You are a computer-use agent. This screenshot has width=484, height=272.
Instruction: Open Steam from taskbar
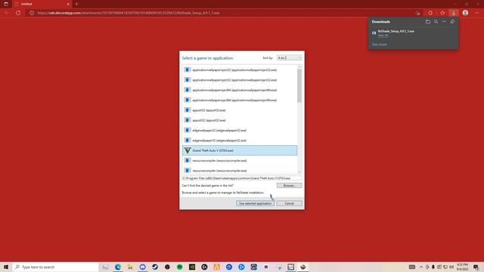[154, 267]
